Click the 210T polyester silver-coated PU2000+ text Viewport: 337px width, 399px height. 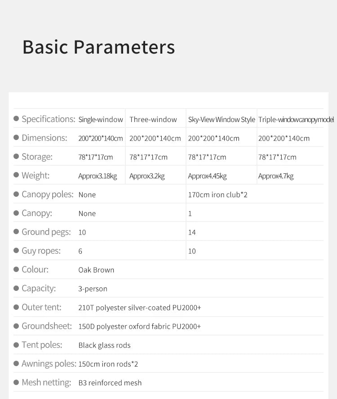(x=140, y=308)
